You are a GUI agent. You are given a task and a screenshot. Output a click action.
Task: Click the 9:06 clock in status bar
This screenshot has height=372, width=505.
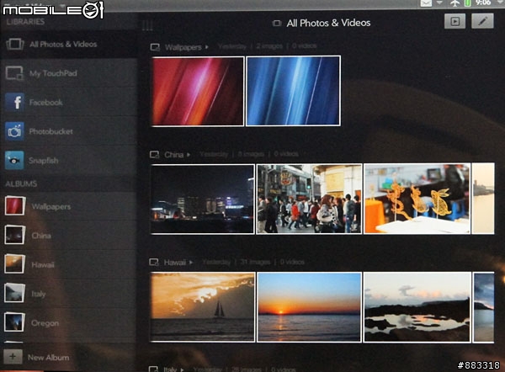(x=483, y=3)
